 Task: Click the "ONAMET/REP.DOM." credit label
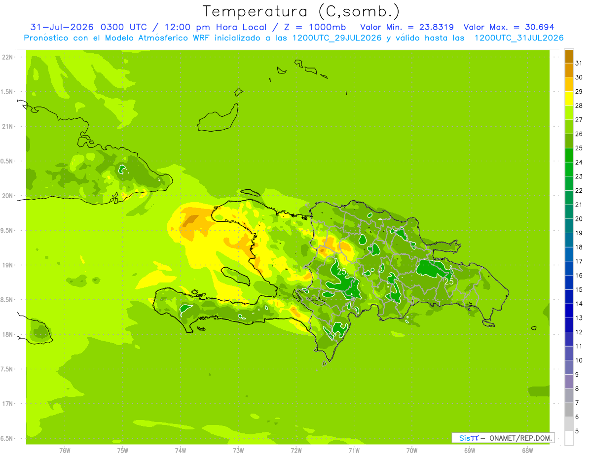pos(521,438)
